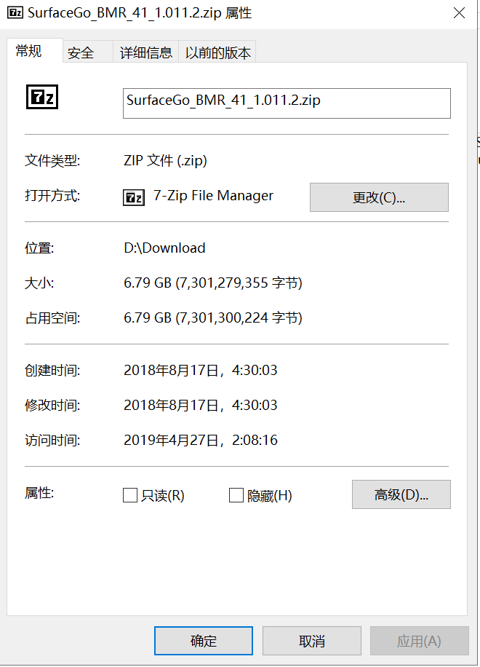Click the 创建时间 label

pos(52,370)
